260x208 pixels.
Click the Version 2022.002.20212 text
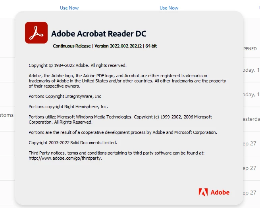(118, 46)
